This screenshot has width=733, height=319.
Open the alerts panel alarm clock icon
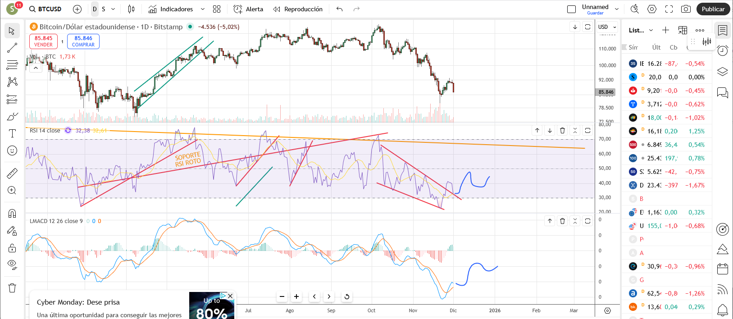click(x=723, y=50)
